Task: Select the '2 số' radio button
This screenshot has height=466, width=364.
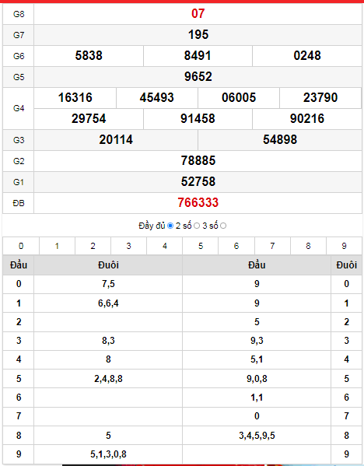Action: point(197,226)
